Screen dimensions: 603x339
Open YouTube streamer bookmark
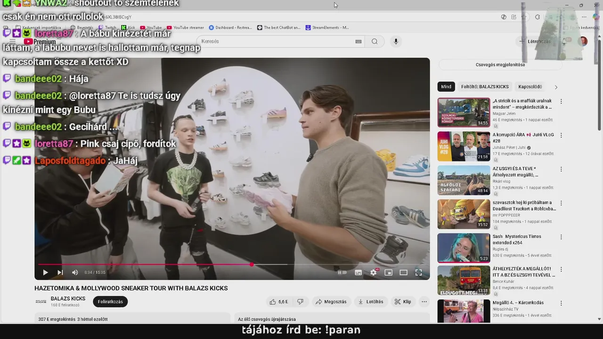pos(185,28)
